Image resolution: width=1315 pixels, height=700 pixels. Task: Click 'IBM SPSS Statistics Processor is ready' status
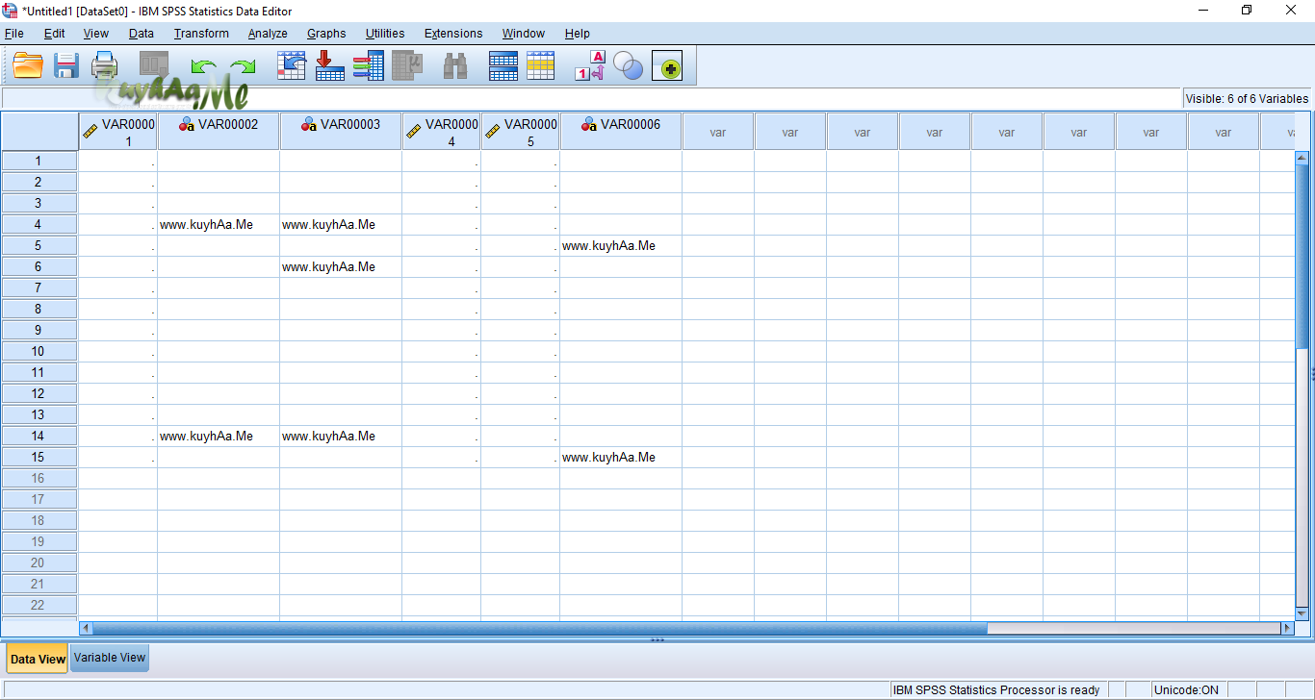pos(996,689)
